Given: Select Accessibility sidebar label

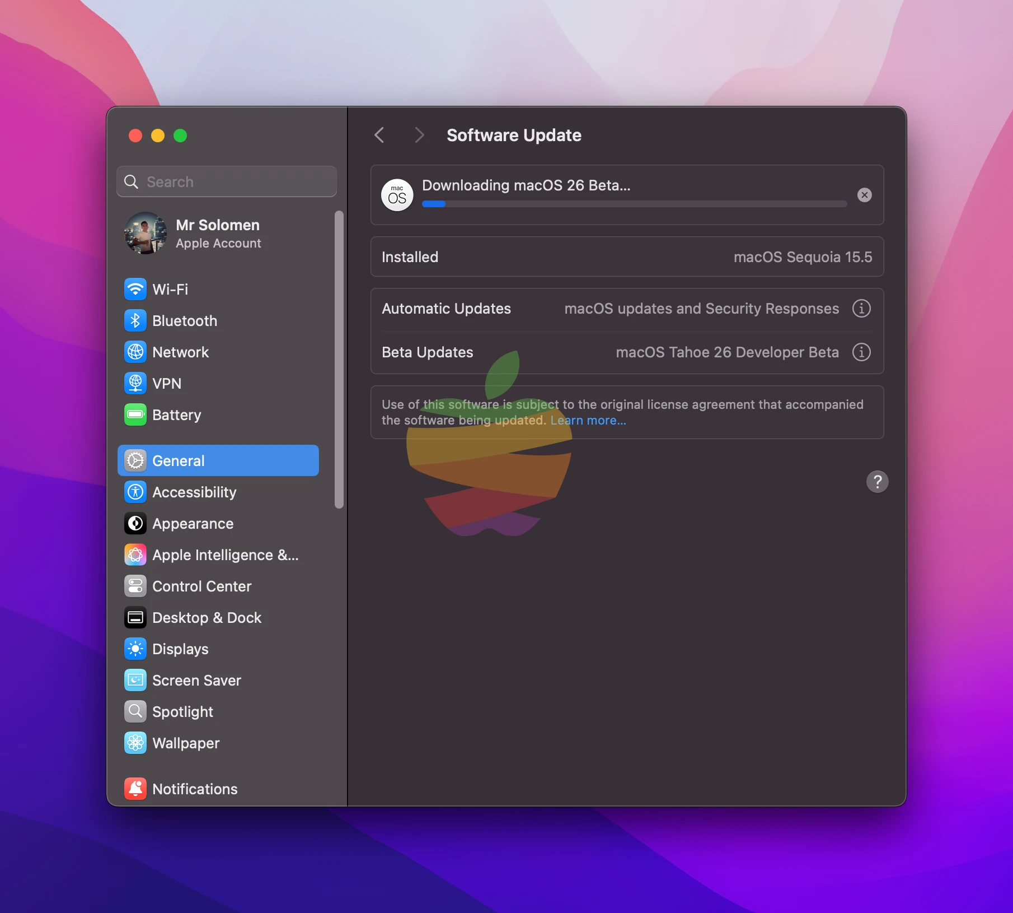Looking at the screenshot, I should (x=194, y=492).
